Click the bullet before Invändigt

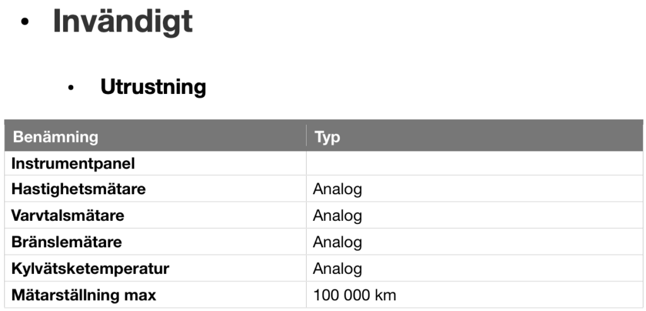click(25, 23)
